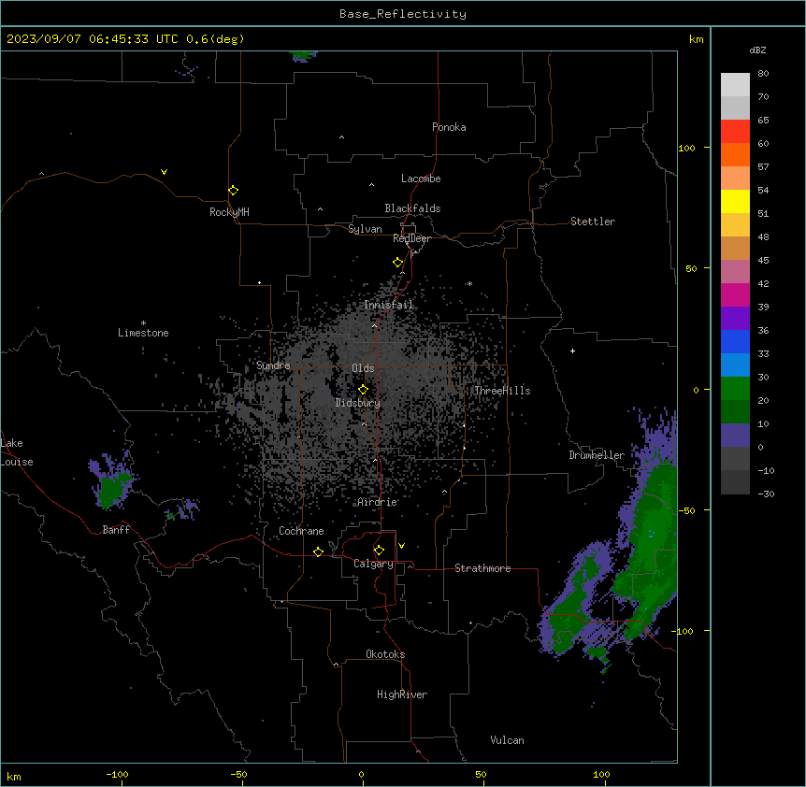This screenshot has width=806, height=787.
Task: Pick the dark green 10–20 dBZ swatch
Action: pyautogui.click(x=735, y=412)
